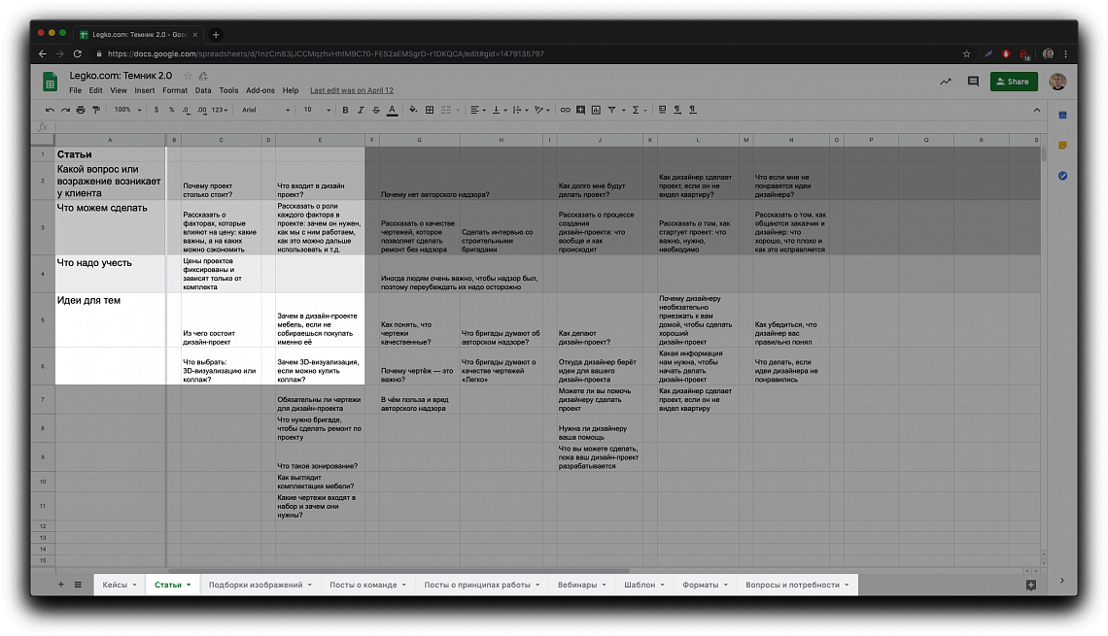The width and height of the screenshot is (1108, 636).
Task: Open the text color picker
Action: (393, 110)
